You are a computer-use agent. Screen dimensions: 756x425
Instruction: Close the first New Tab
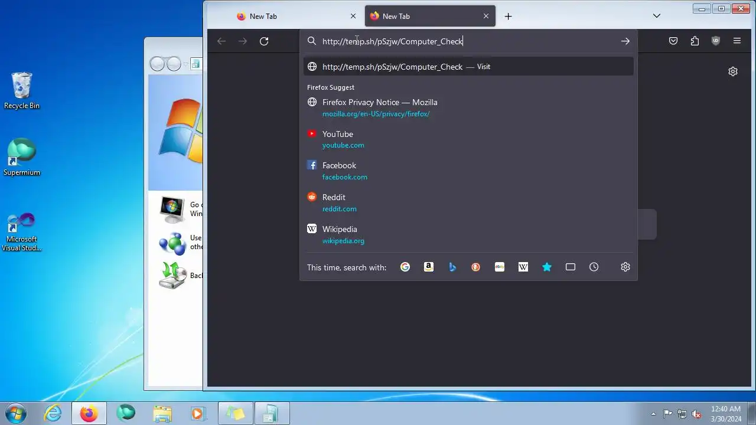(x=353, y=17)
